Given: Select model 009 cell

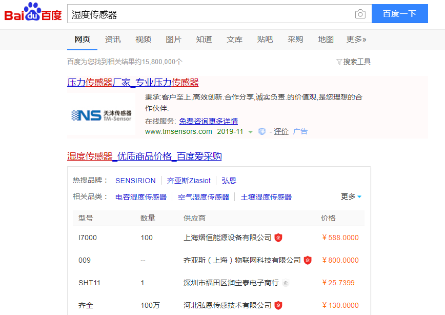Looking at the screenshot, I should pyautogui.click(x=85, y=260).
